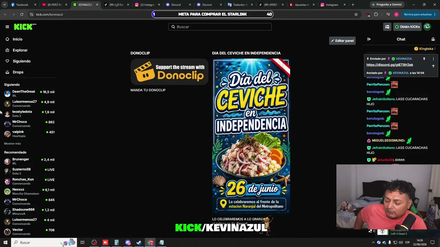Open the calculator from the taskbar
440x247 pixels.
[x=117, y=243]
